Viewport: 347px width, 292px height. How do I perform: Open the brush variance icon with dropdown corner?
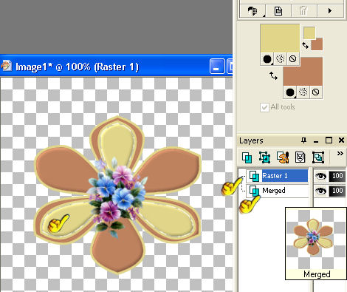click(252, 11)
